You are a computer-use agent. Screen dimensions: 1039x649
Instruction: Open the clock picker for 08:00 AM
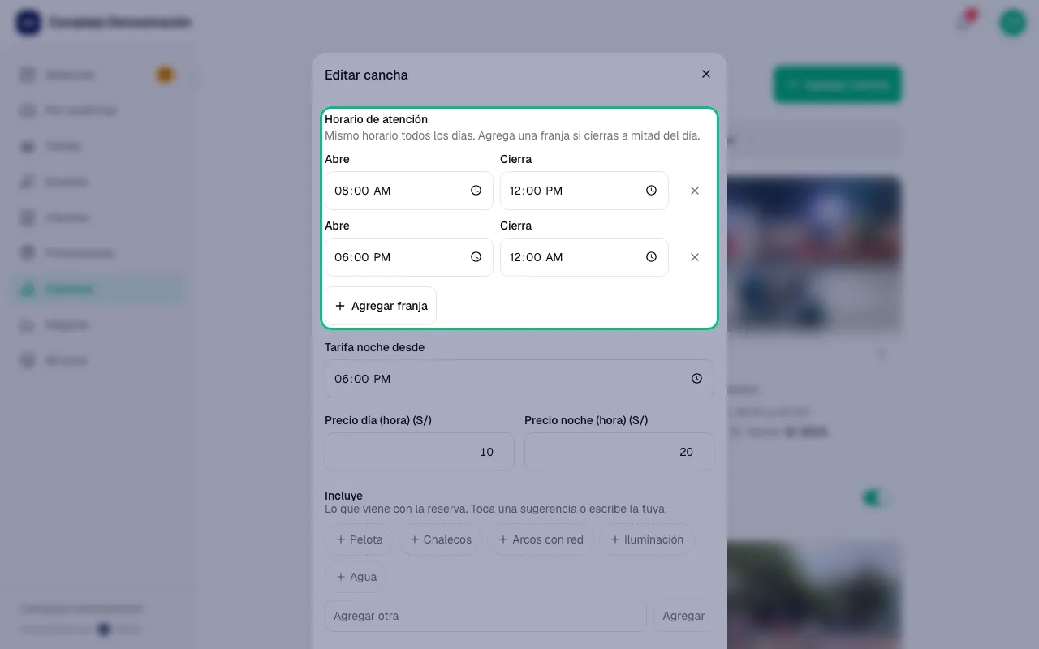tap(476, 191)
